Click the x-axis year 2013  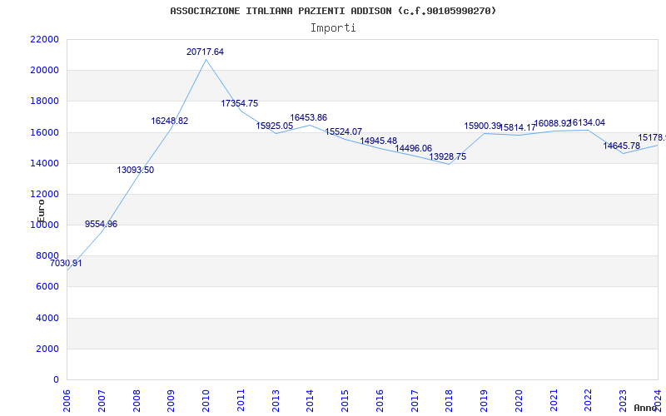coord(276,400)
